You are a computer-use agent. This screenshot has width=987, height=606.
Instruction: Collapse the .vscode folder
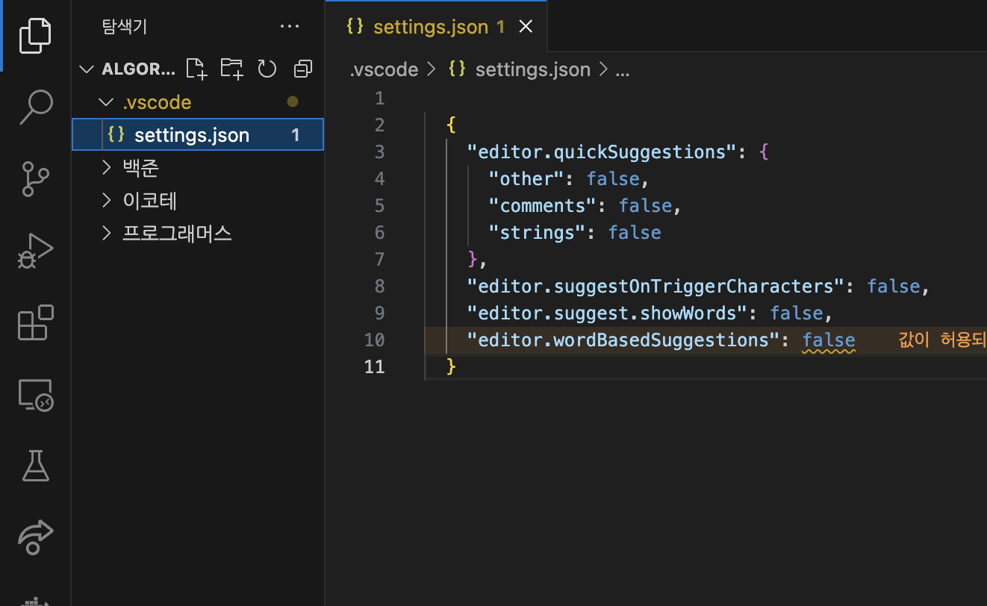(105, 102)
